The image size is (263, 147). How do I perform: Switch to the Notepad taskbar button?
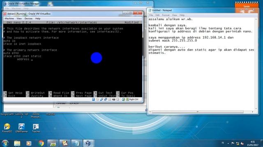click(77, 143)
